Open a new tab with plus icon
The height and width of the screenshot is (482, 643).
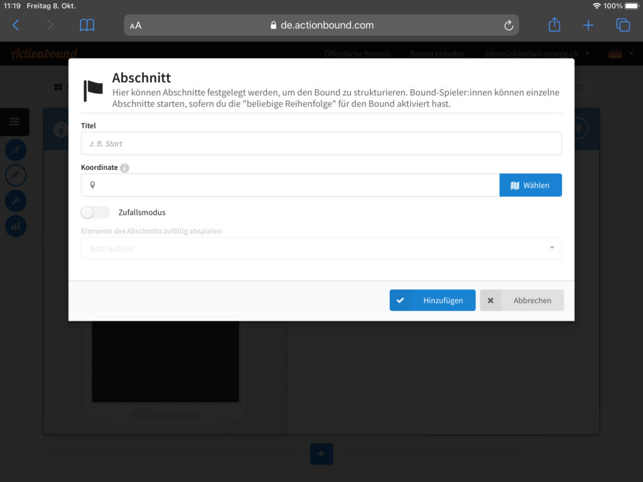click(x=588, y=25)
